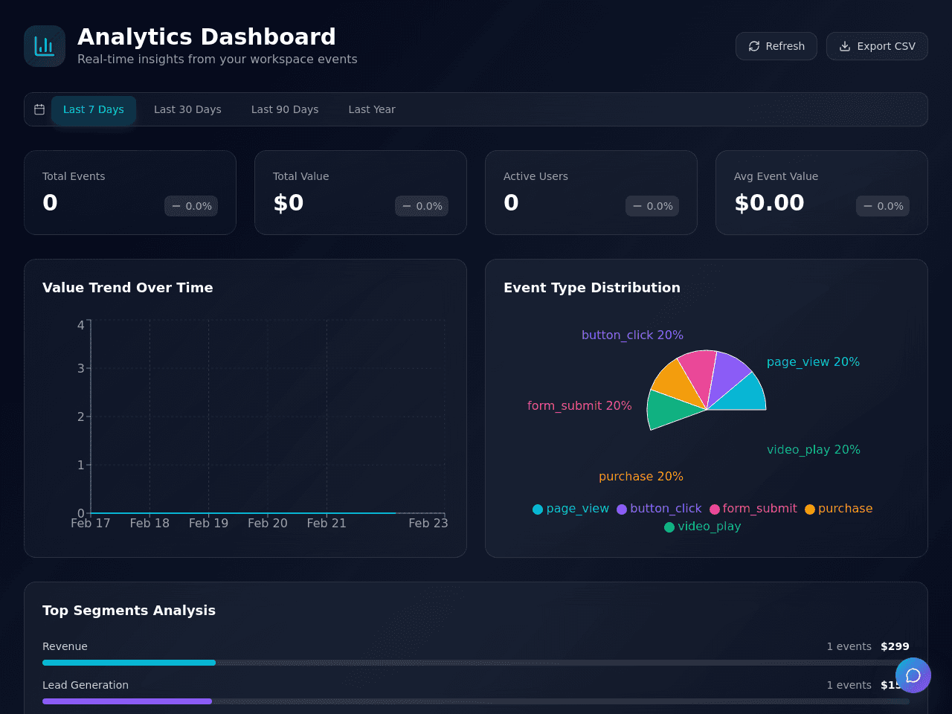Click the 'Lead Generation' segment label

tap(86, 685)
